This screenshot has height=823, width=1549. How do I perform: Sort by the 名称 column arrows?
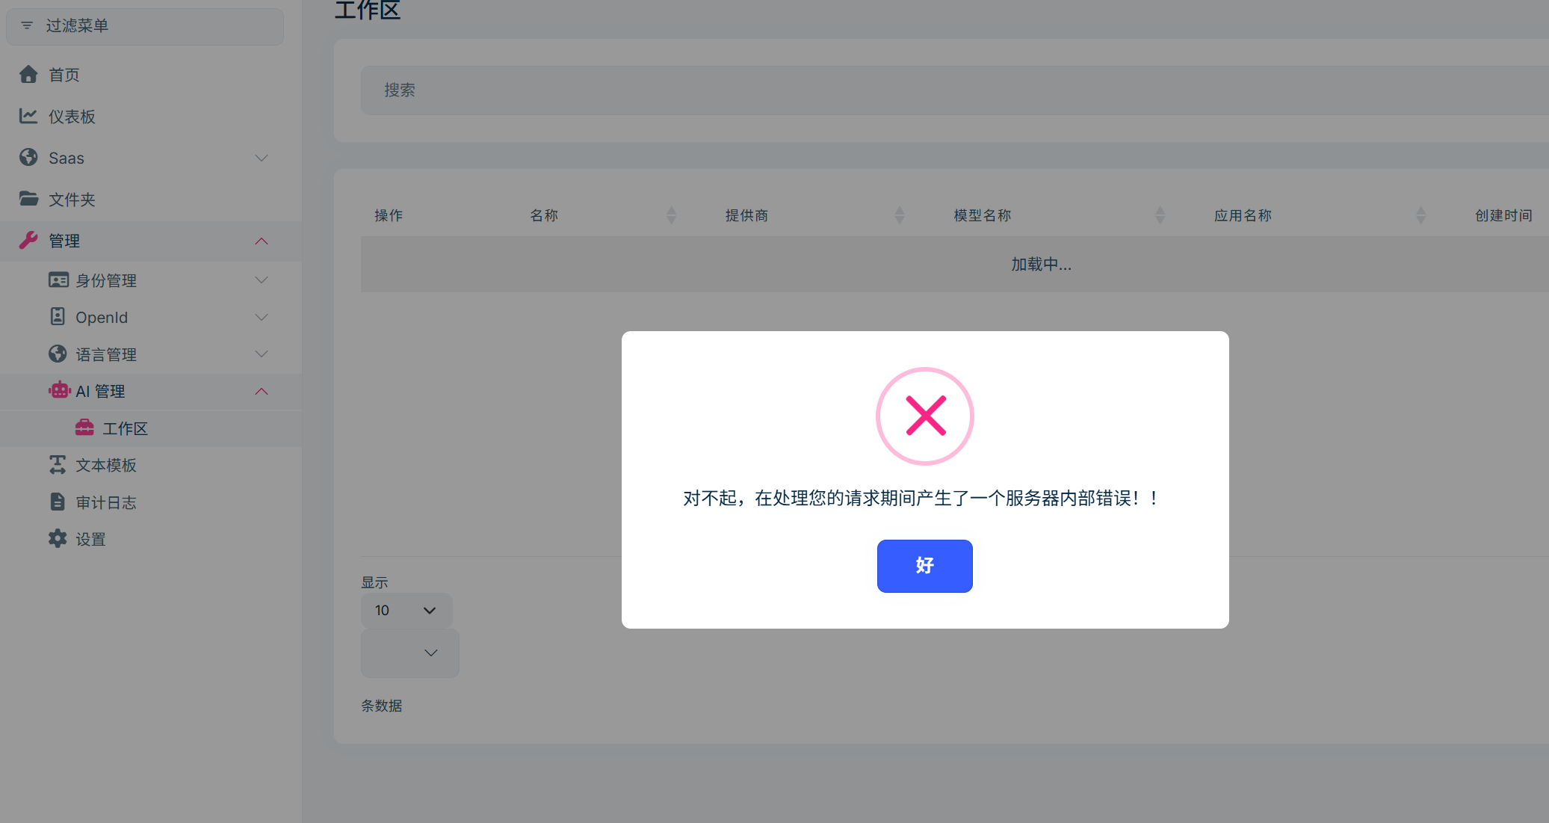coord(671,215)
